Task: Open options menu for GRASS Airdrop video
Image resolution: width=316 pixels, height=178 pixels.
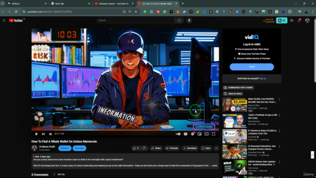Action: [279, 162]
